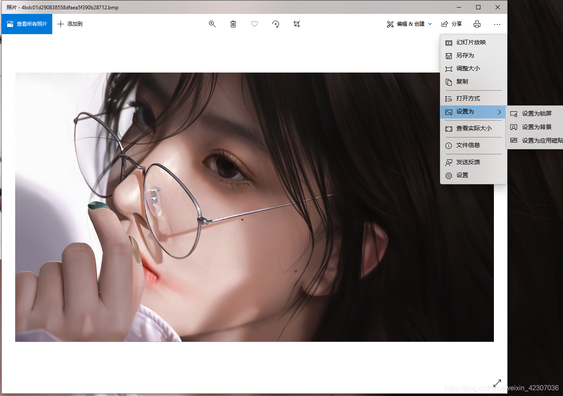
Task: Expand the 编辑 & 创建 dropdown arrow
Action: pos(430,24)
